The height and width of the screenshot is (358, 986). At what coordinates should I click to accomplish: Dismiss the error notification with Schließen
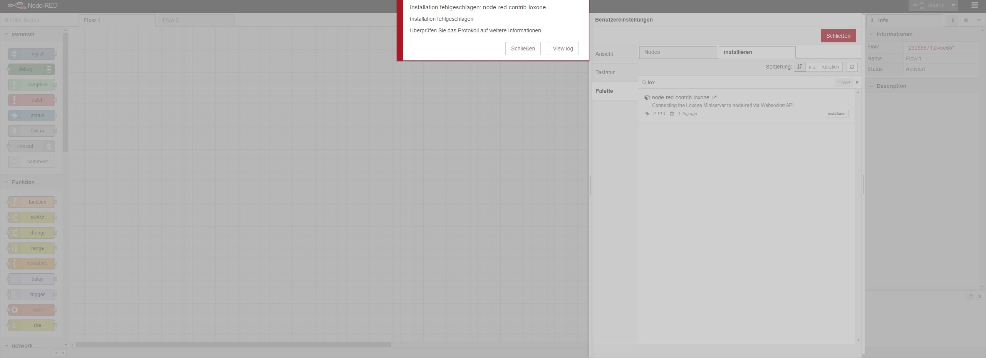pyautogui.click(x=523, y=49)
